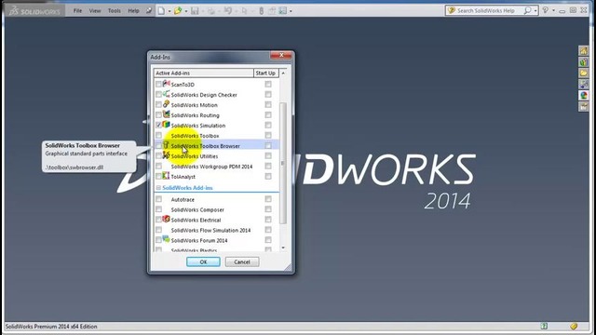
Task: Click the add-ins list scrollbar thumb
Action: (283, 163)
